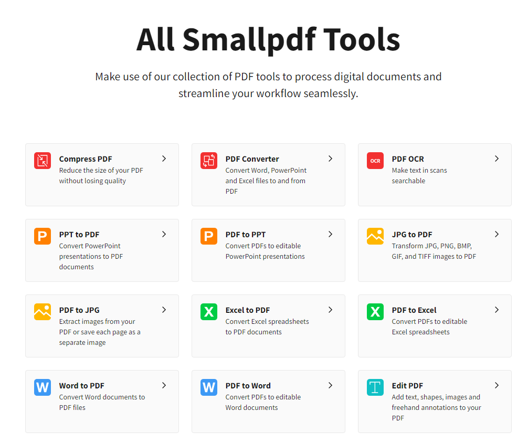The image size is (528, 443).
Task: Select the Word to PDF title
Action: (81, 386)
